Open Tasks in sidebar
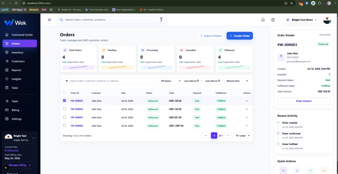 tap(20, 88)
